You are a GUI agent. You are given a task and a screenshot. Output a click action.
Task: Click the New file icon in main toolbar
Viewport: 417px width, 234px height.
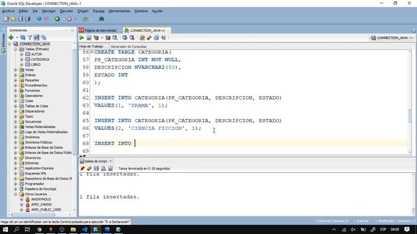[7, 19]
